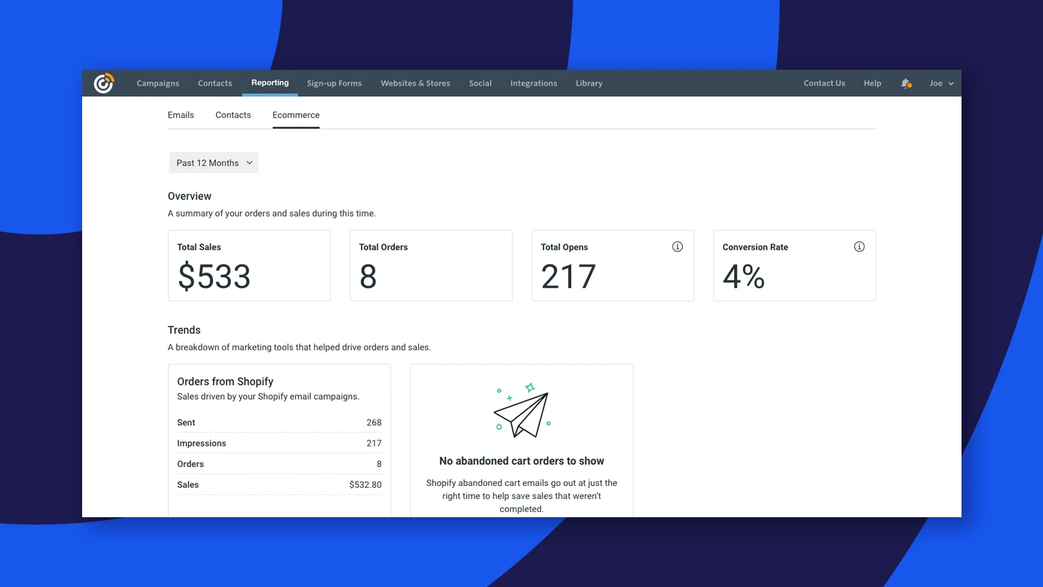Go to Contacts in top navigation

pos(215,83)
